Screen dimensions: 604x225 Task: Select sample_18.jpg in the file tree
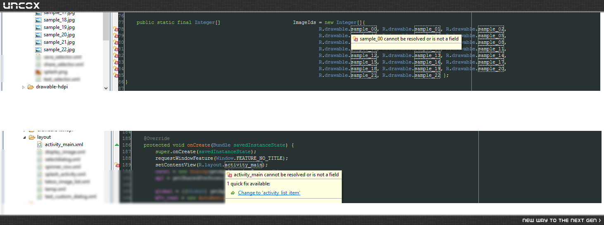point(59,20)
